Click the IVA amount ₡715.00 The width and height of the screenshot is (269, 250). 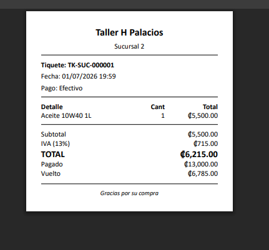click(x=205, y=143)
